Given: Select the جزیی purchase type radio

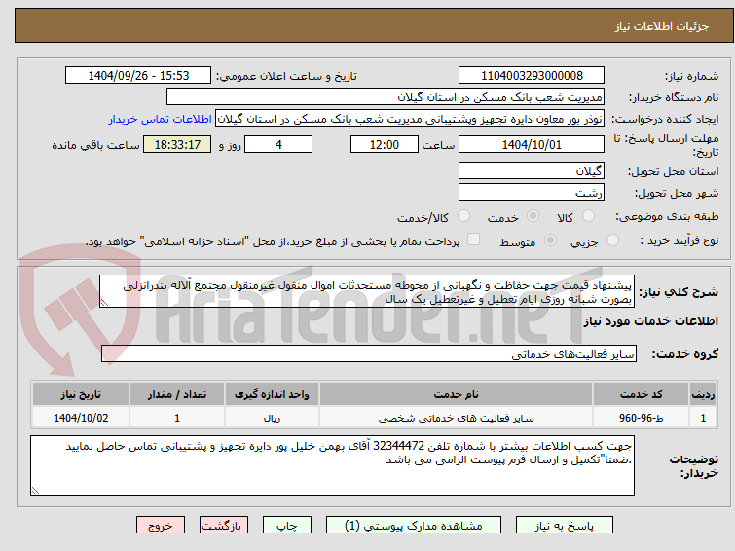Looking at the screenshot, I should click(x=612, y=240).
